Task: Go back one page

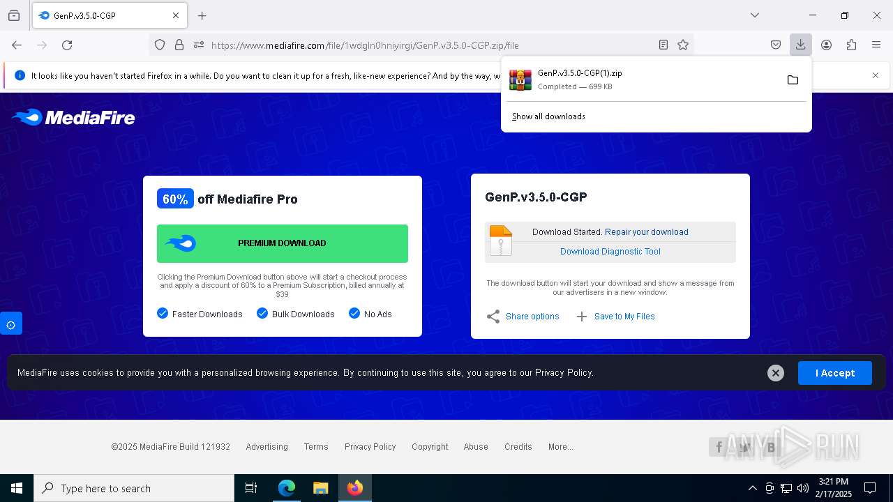Action: pyautogui.click(x=17, y=45)
